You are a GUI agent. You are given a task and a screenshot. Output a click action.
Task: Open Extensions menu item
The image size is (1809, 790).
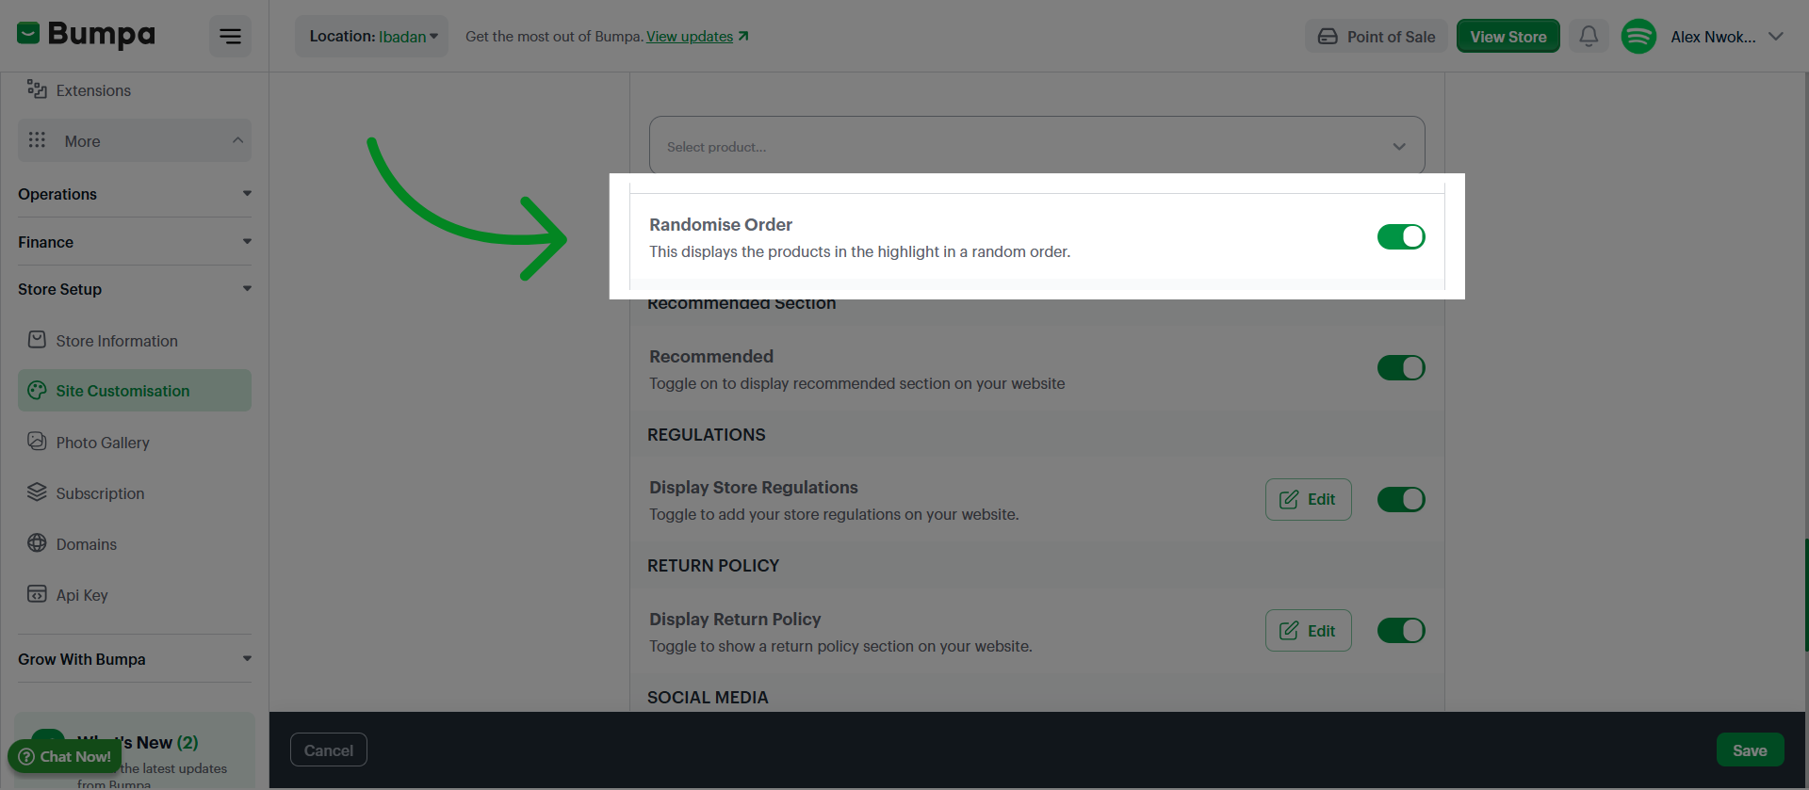(x=135, y=90)
